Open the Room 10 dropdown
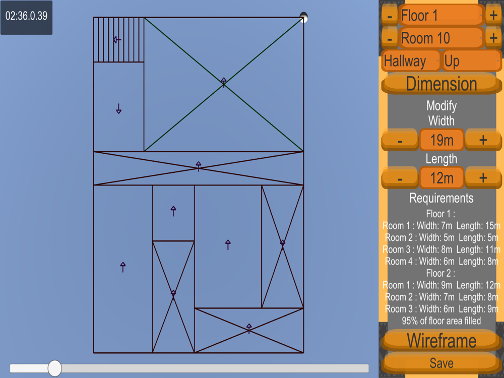504x378 pixels. (442, 38)
